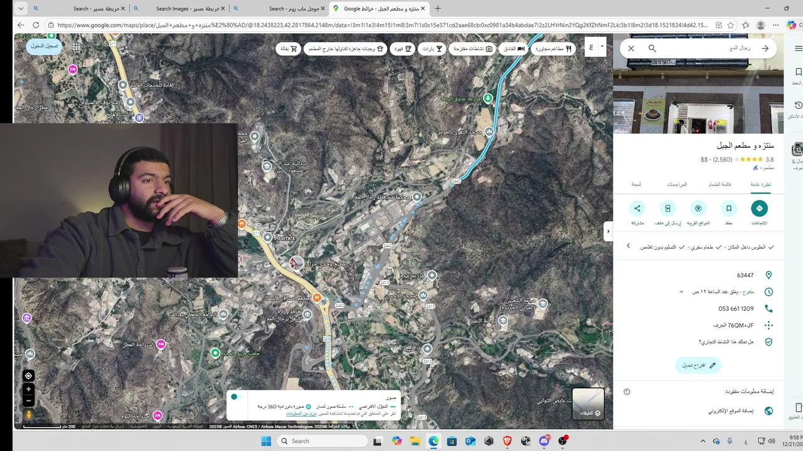Click the Suggest an edit button

coord(698,365)
